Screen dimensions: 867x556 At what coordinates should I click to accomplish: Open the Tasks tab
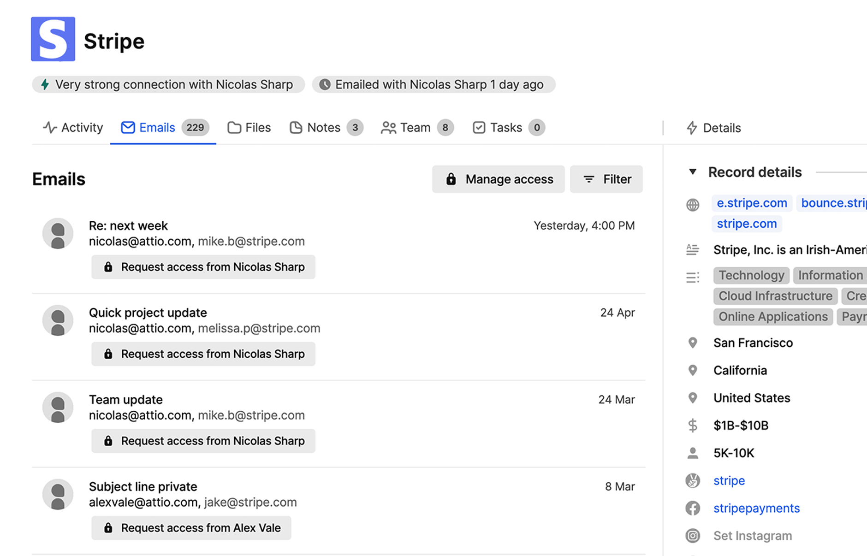(x=509, y=127)
